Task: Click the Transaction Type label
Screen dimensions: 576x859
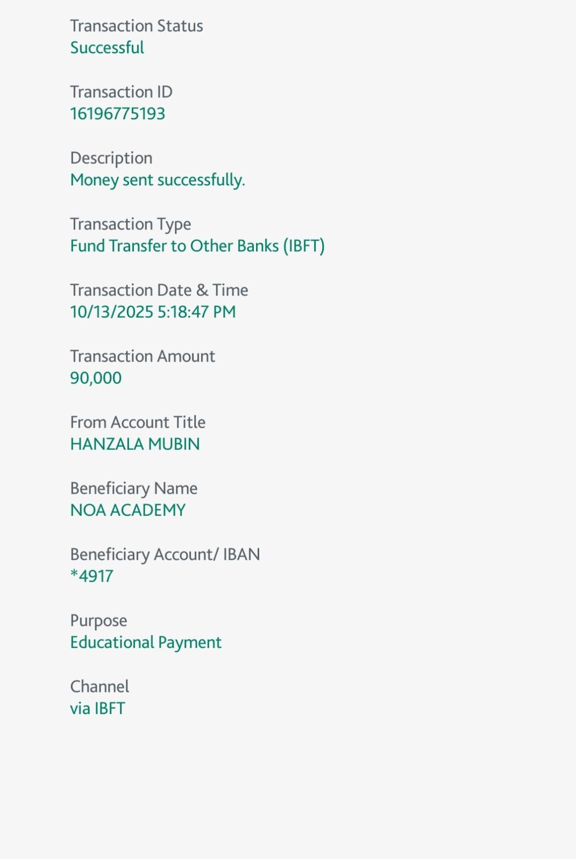Action: [x=130, y=224]
